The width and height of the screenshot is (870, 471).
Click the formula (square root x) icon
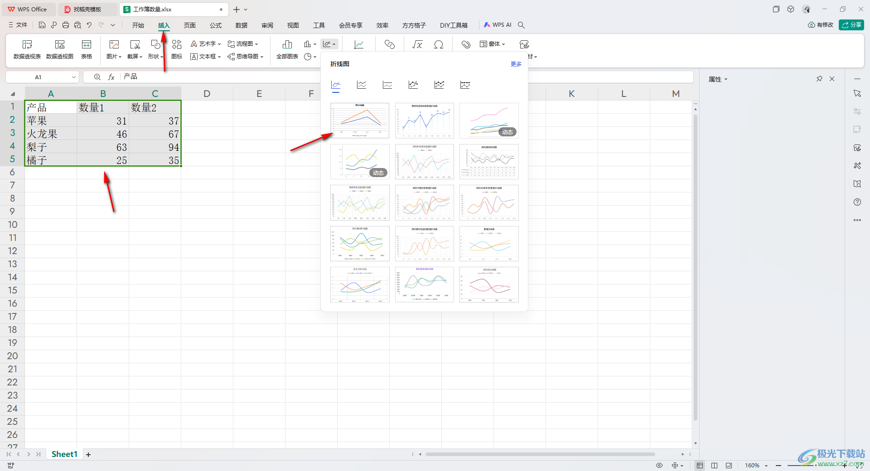pos(417,44)
